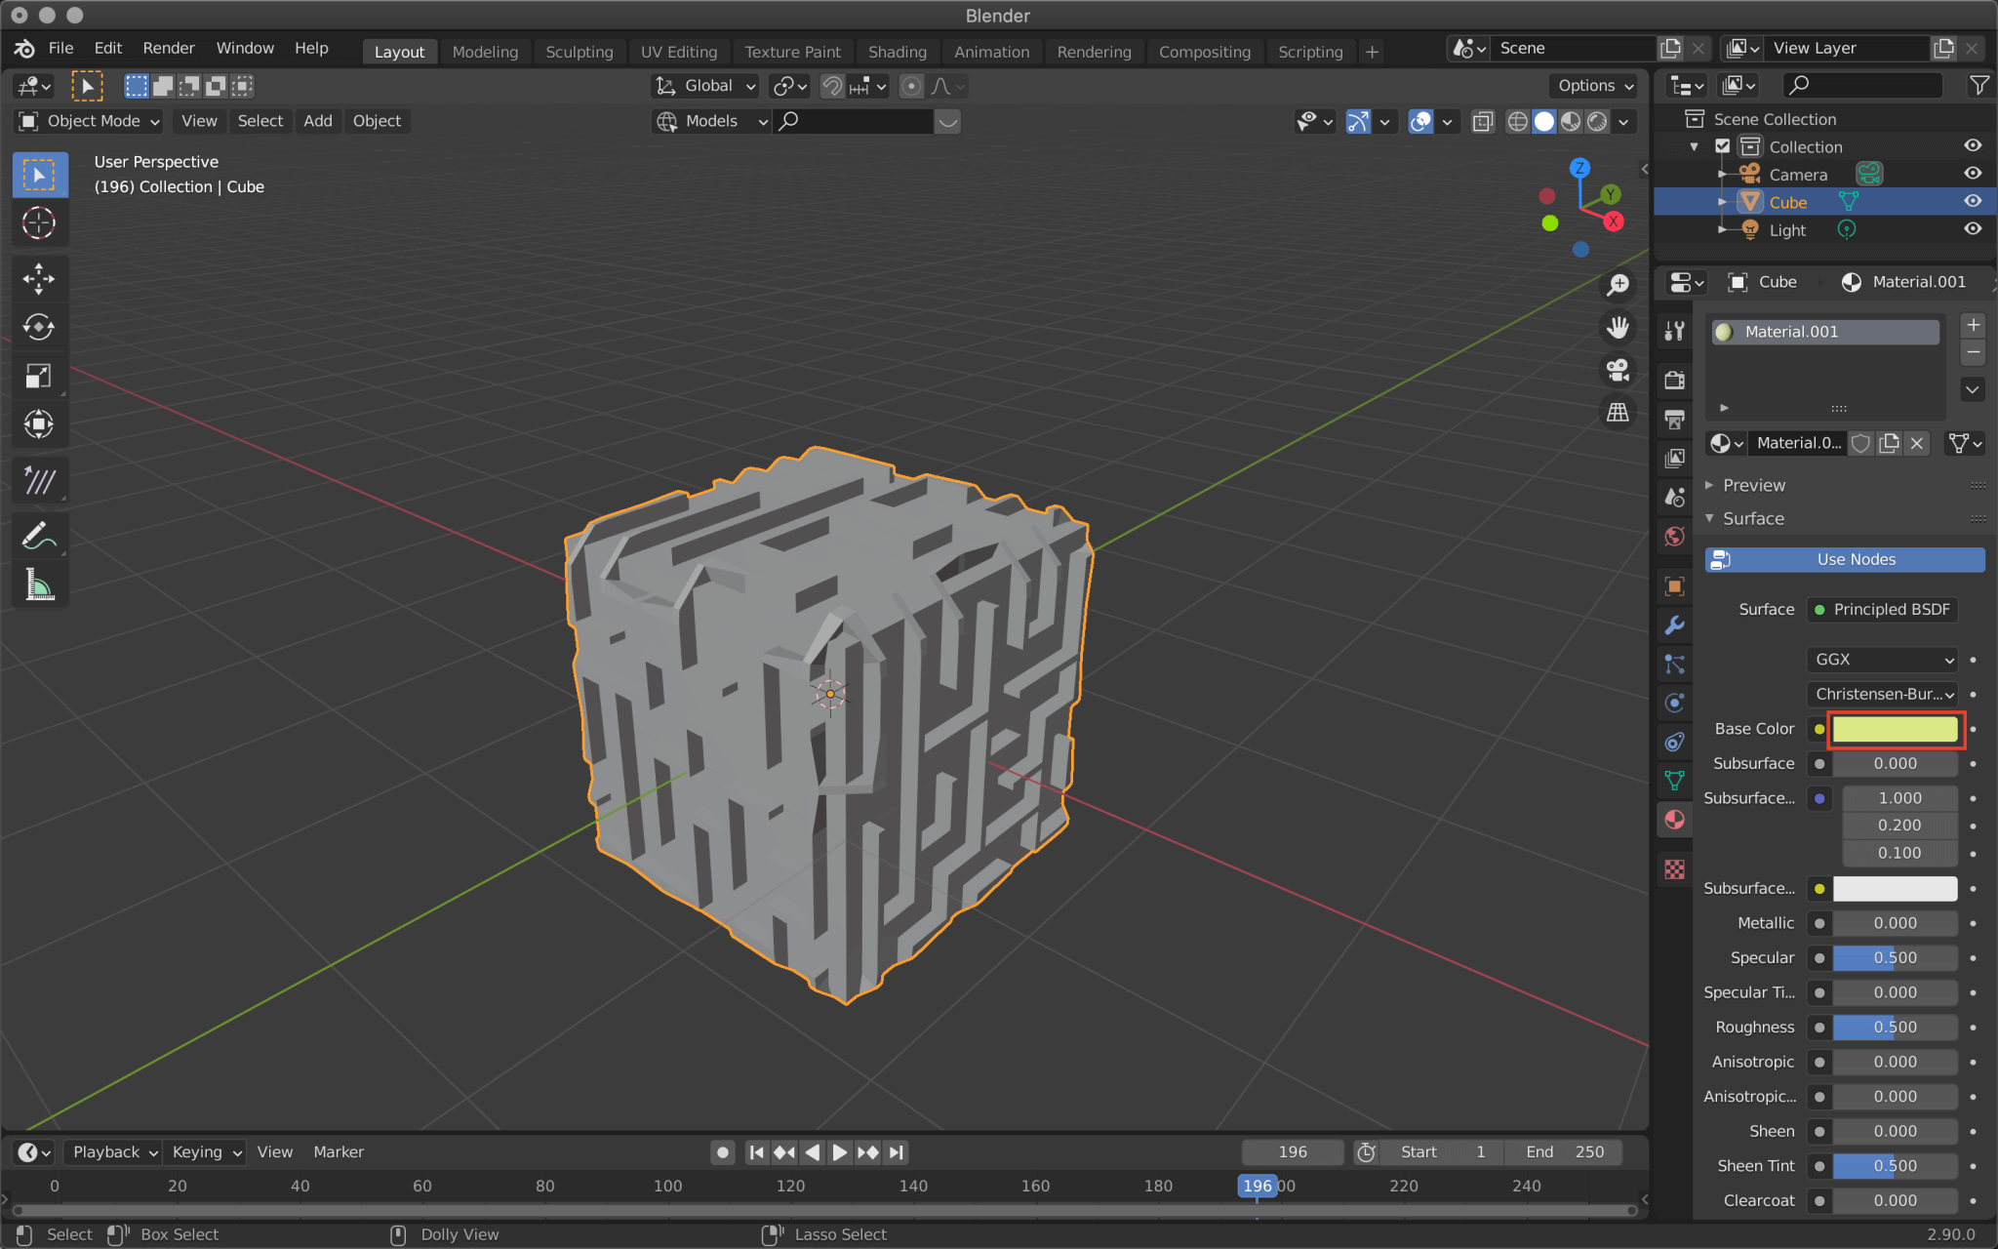Open the Object Mode dropdown
The image size is (1998, 1249).
coord(87,120)
